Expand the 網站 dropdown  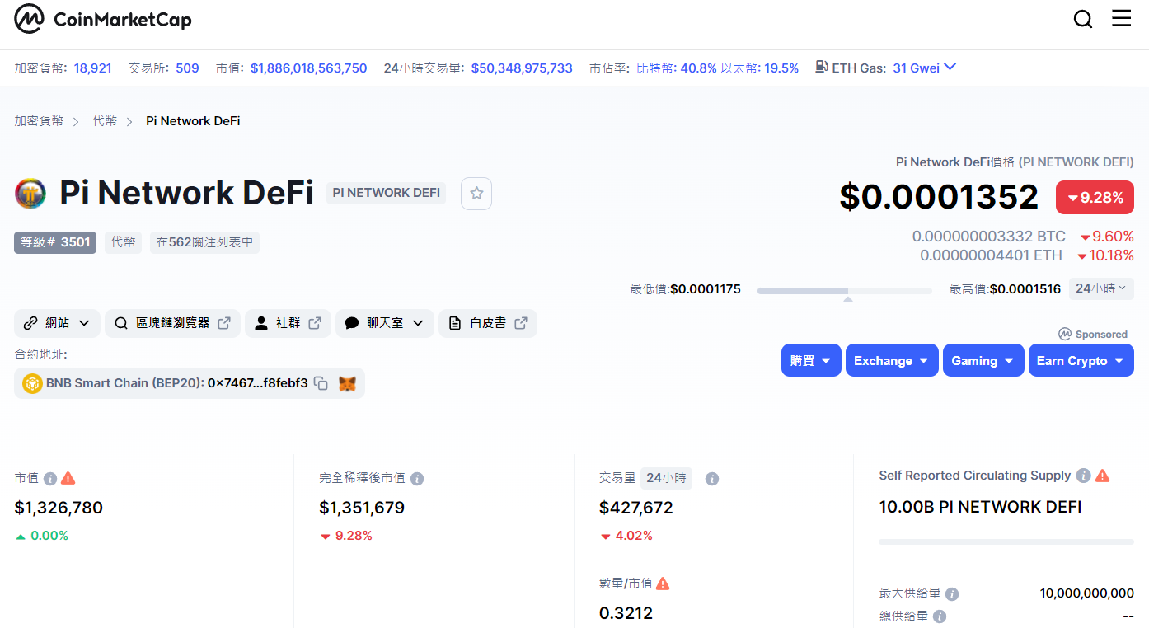point(57,323)
